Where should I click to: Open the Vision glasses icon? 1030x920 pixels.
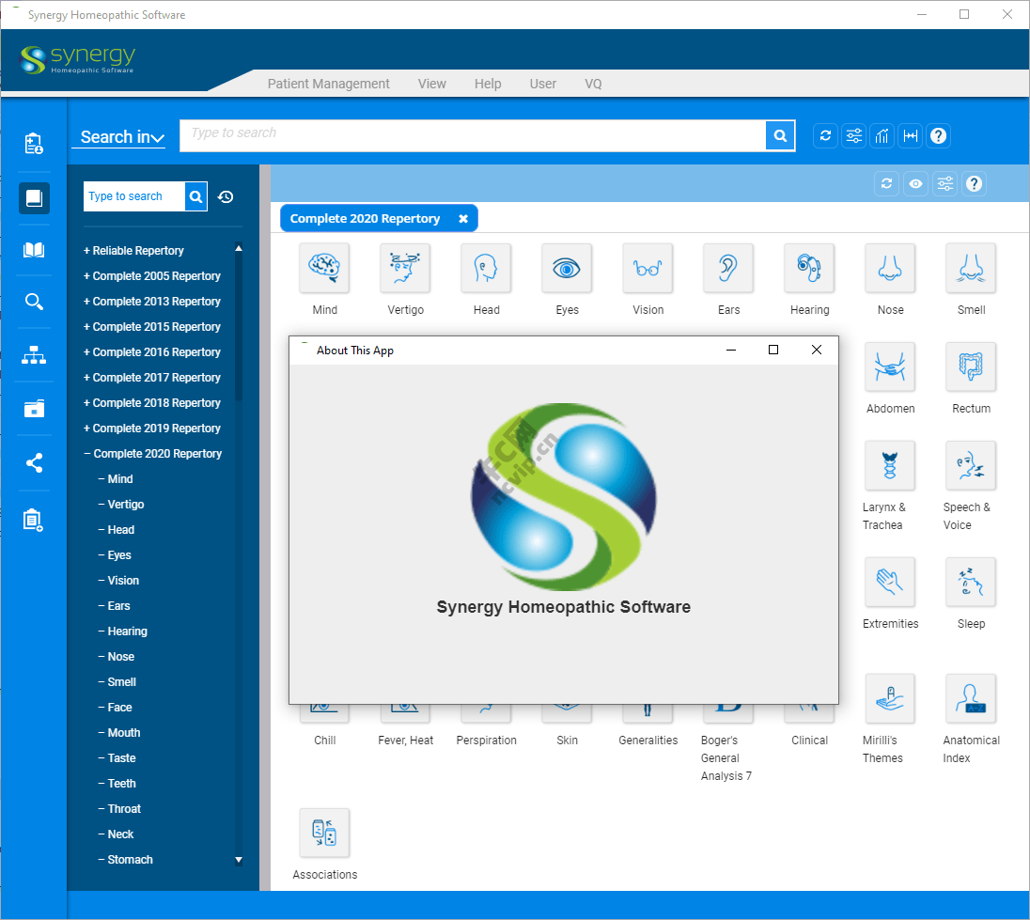pyautogui.click(x=648, y=268)
